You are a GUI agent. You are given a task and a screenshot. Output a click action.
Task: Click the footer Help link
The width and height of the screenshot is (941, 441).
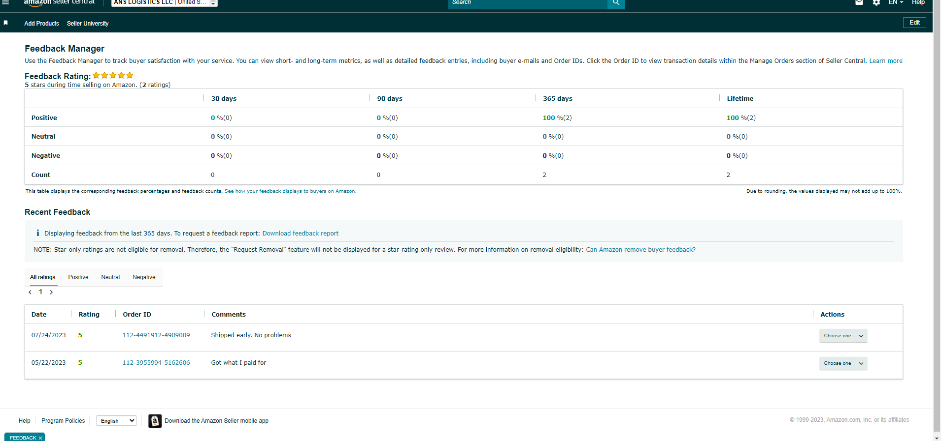pos(24,421)
